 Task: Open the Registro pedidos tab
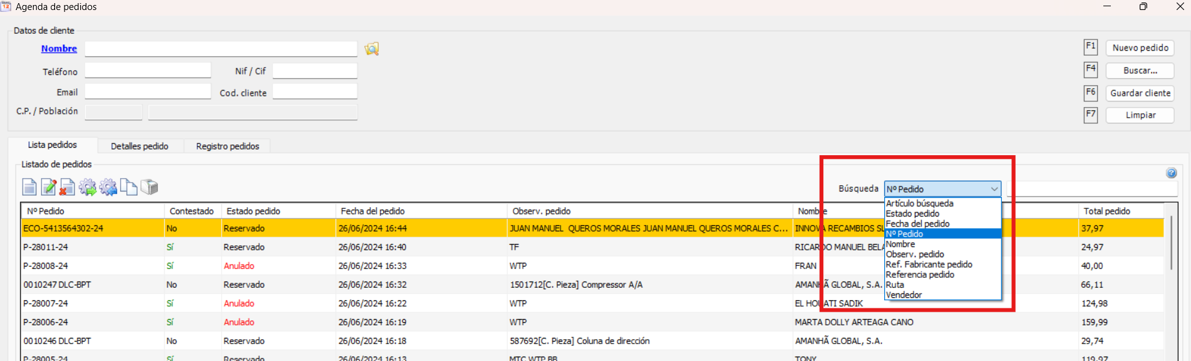tap(227, 146)
